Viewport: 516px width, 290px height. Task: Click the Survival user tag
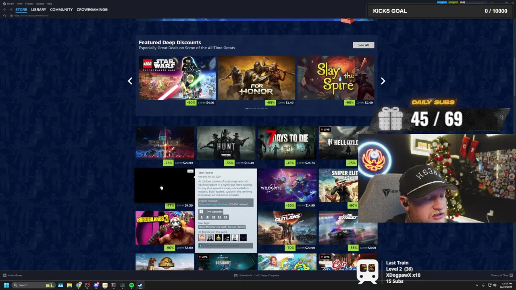coord(232,227)
